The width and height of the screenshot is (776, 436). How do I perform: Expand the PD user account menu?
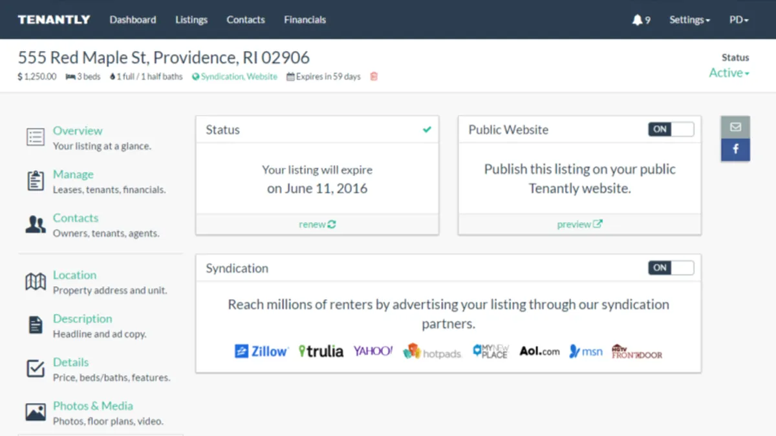[738, 20]
